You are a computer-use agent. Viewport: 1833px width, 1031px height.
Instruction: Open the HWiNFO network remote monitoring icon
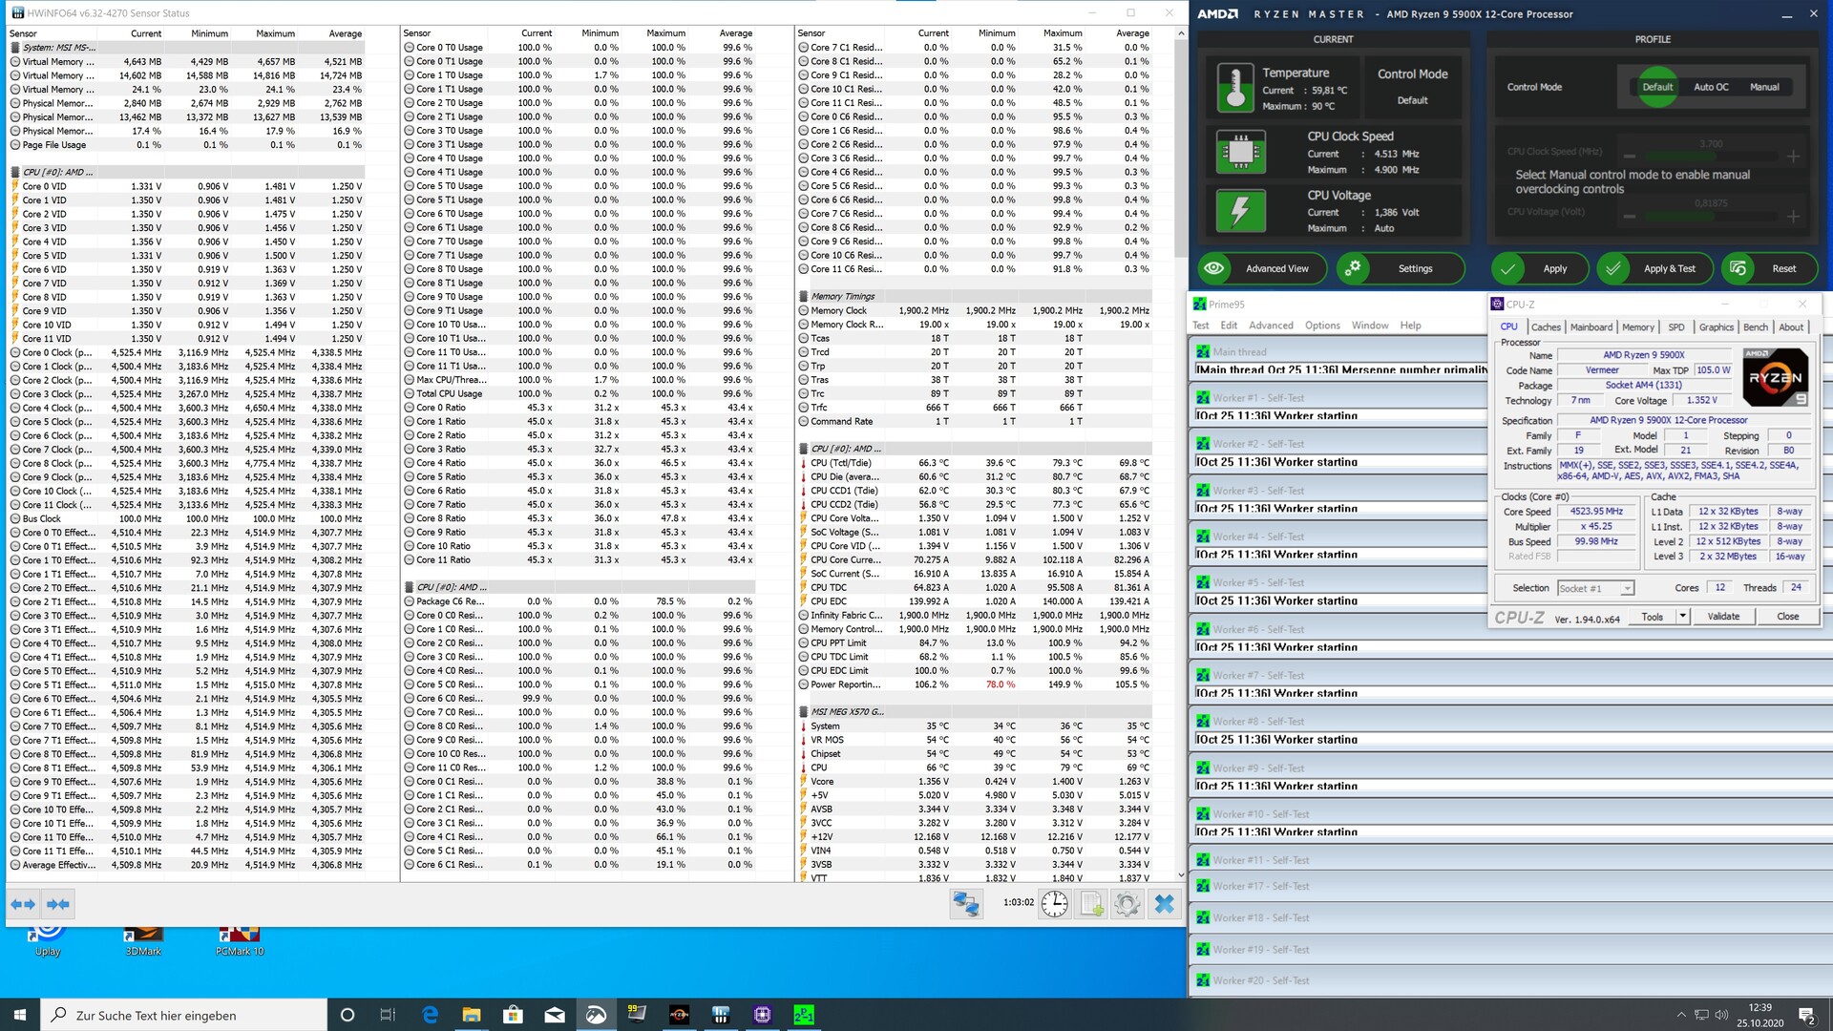pyautogui.click(x=966, y=904)
